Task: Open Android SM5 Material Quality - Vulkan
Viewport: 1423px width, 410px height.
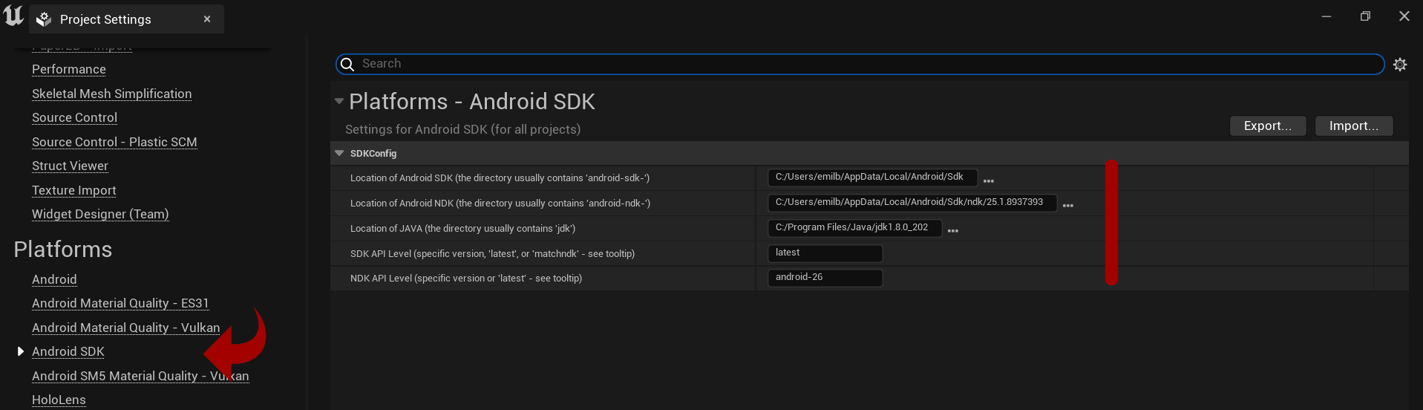Action: [140, 376]
